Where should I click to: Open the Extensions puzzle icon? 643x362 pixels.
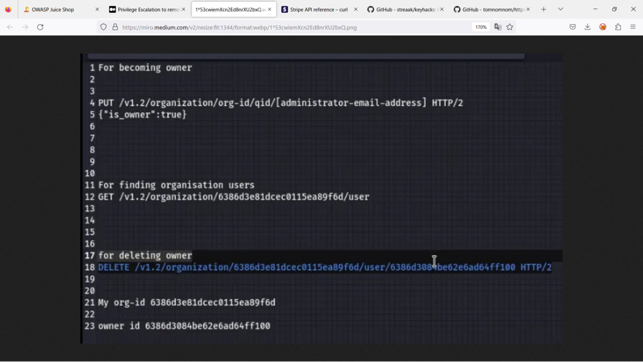(618, 27)
